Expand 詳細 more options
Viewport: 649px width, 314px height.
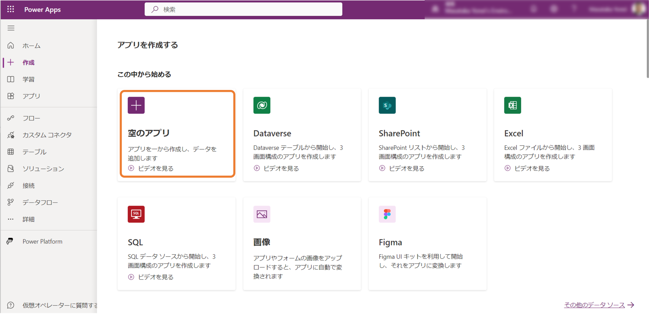pyautogui.click(x=29, y=219)
